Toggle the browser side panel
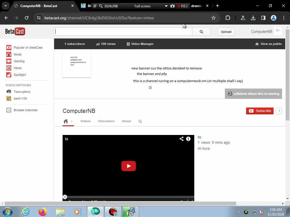The height and width of the screenshot is (217, 290). [x=263, y=18]
